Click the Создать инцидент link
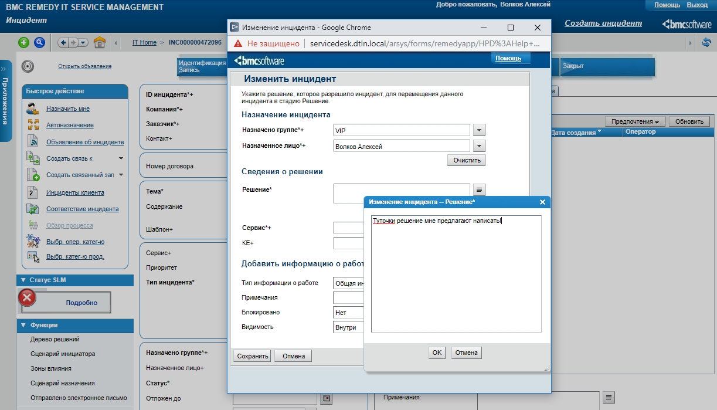The image size is (717, 410). [x=603, y=23]
